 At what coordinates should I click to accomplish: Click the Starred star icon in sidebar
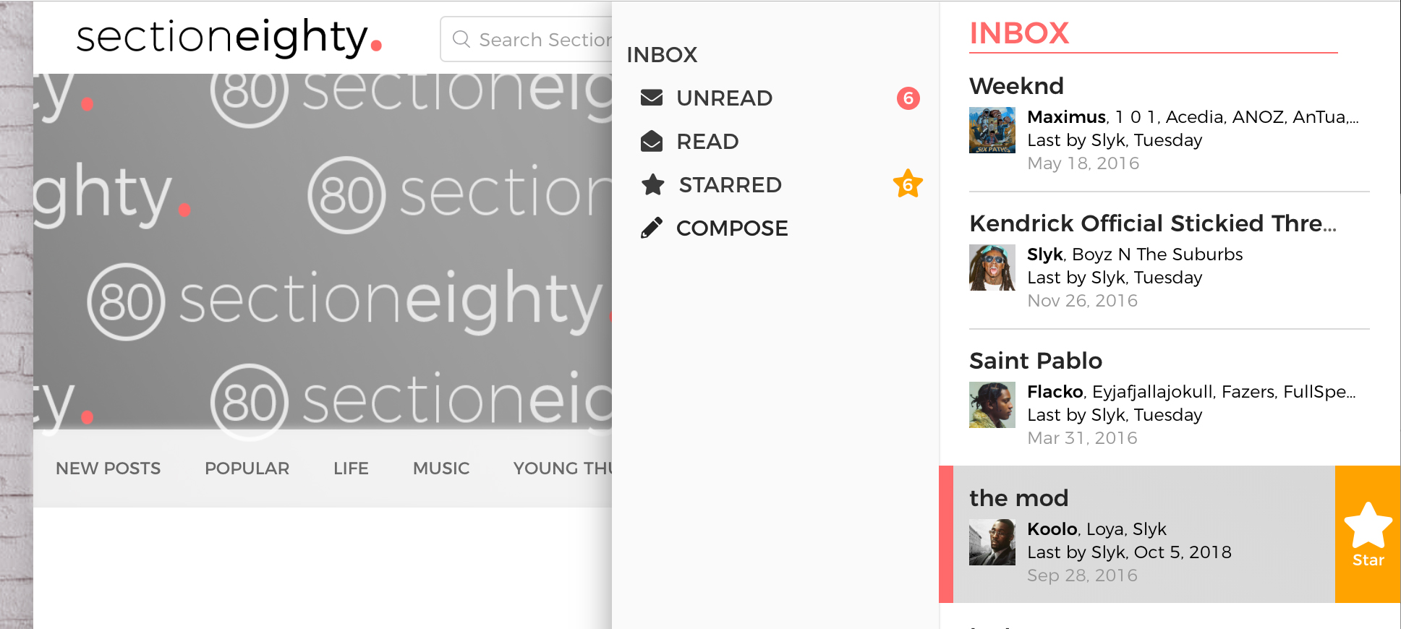653,184
